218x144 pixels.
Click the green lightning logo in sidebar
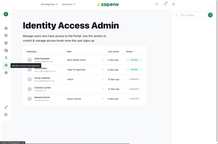(6, 14)
